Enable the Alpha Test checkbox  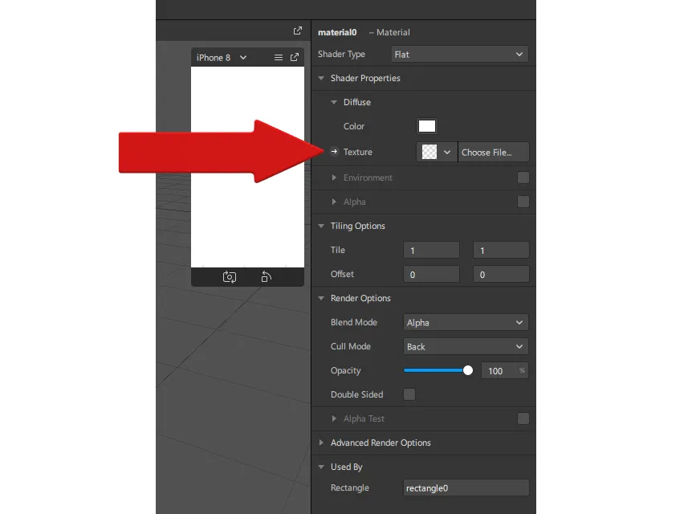pyautogui.click(x=523, y=418)
